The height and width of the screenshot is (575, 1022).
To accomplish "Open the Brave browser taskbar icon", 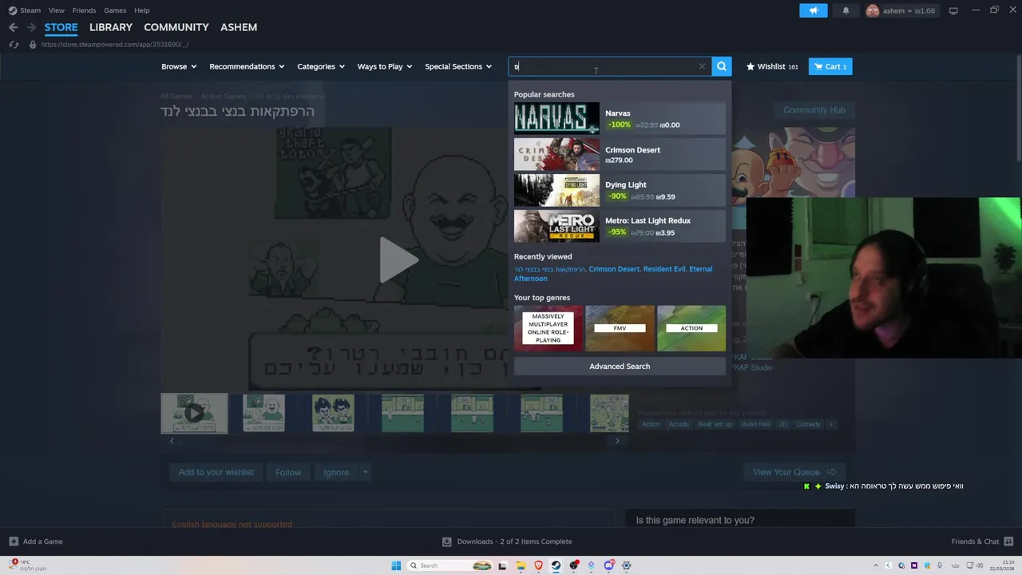I will (538, 565).
